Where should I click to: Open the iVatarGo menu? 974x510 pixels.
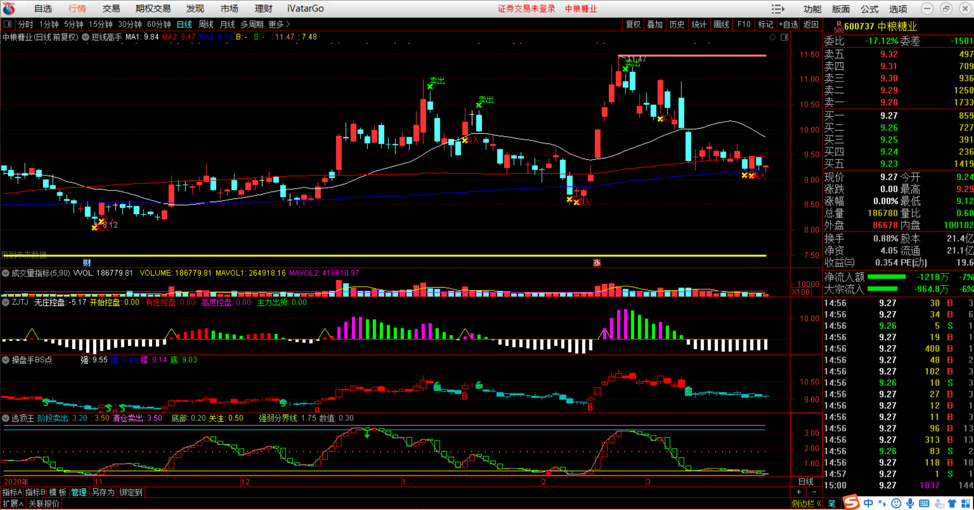point(305,9)
